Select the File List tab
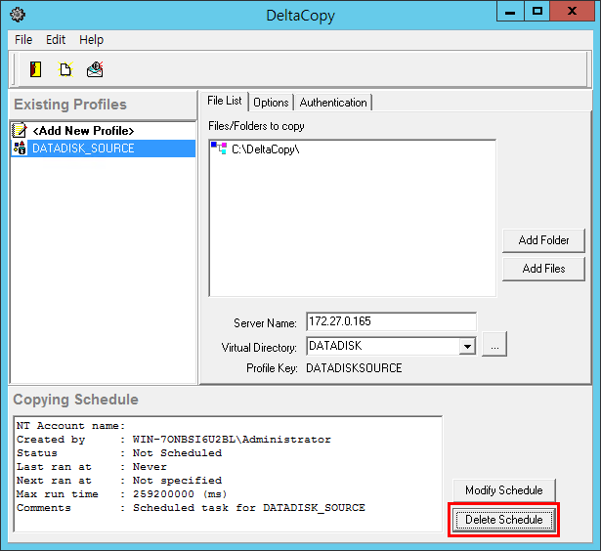The width and height of the screenshot is (601, 551). [x=225, y=101]
